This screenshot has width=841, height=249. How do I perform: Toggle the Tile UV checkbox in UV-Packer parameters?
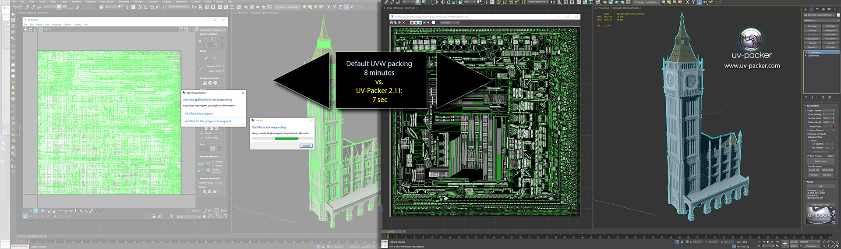[x=809, y=141]
